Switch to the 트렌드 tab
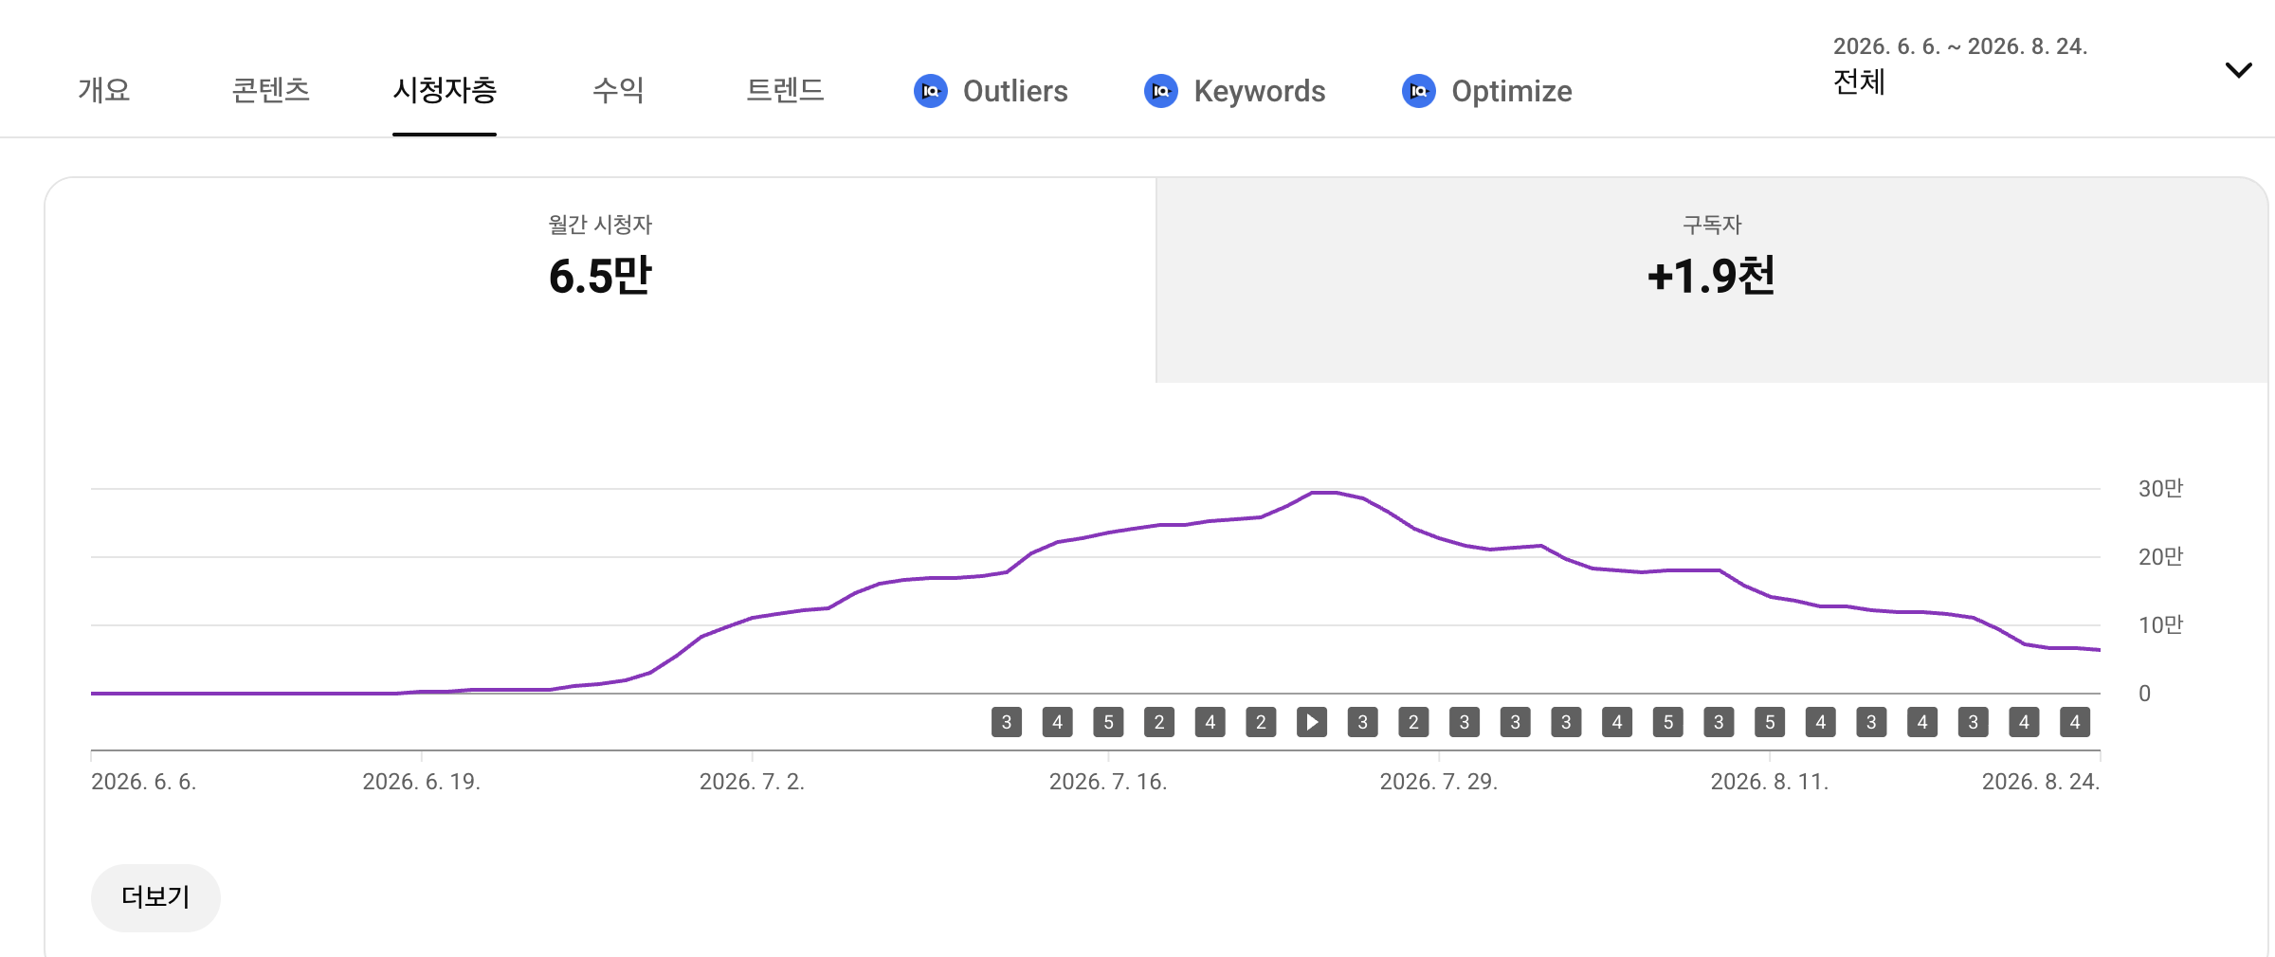Screen dimensions: 2275x957 [x=785, y=90]
